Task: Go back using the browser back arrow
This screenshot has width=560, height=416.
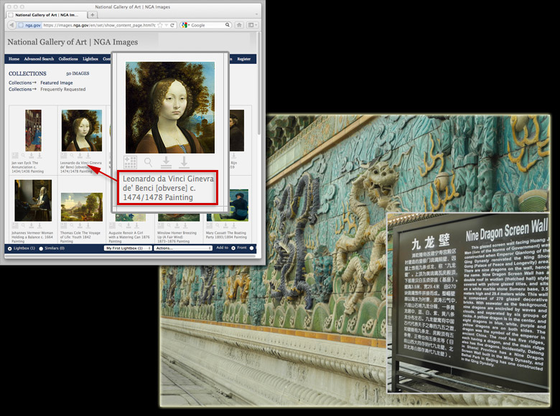Action: click(x=11, y=25)
